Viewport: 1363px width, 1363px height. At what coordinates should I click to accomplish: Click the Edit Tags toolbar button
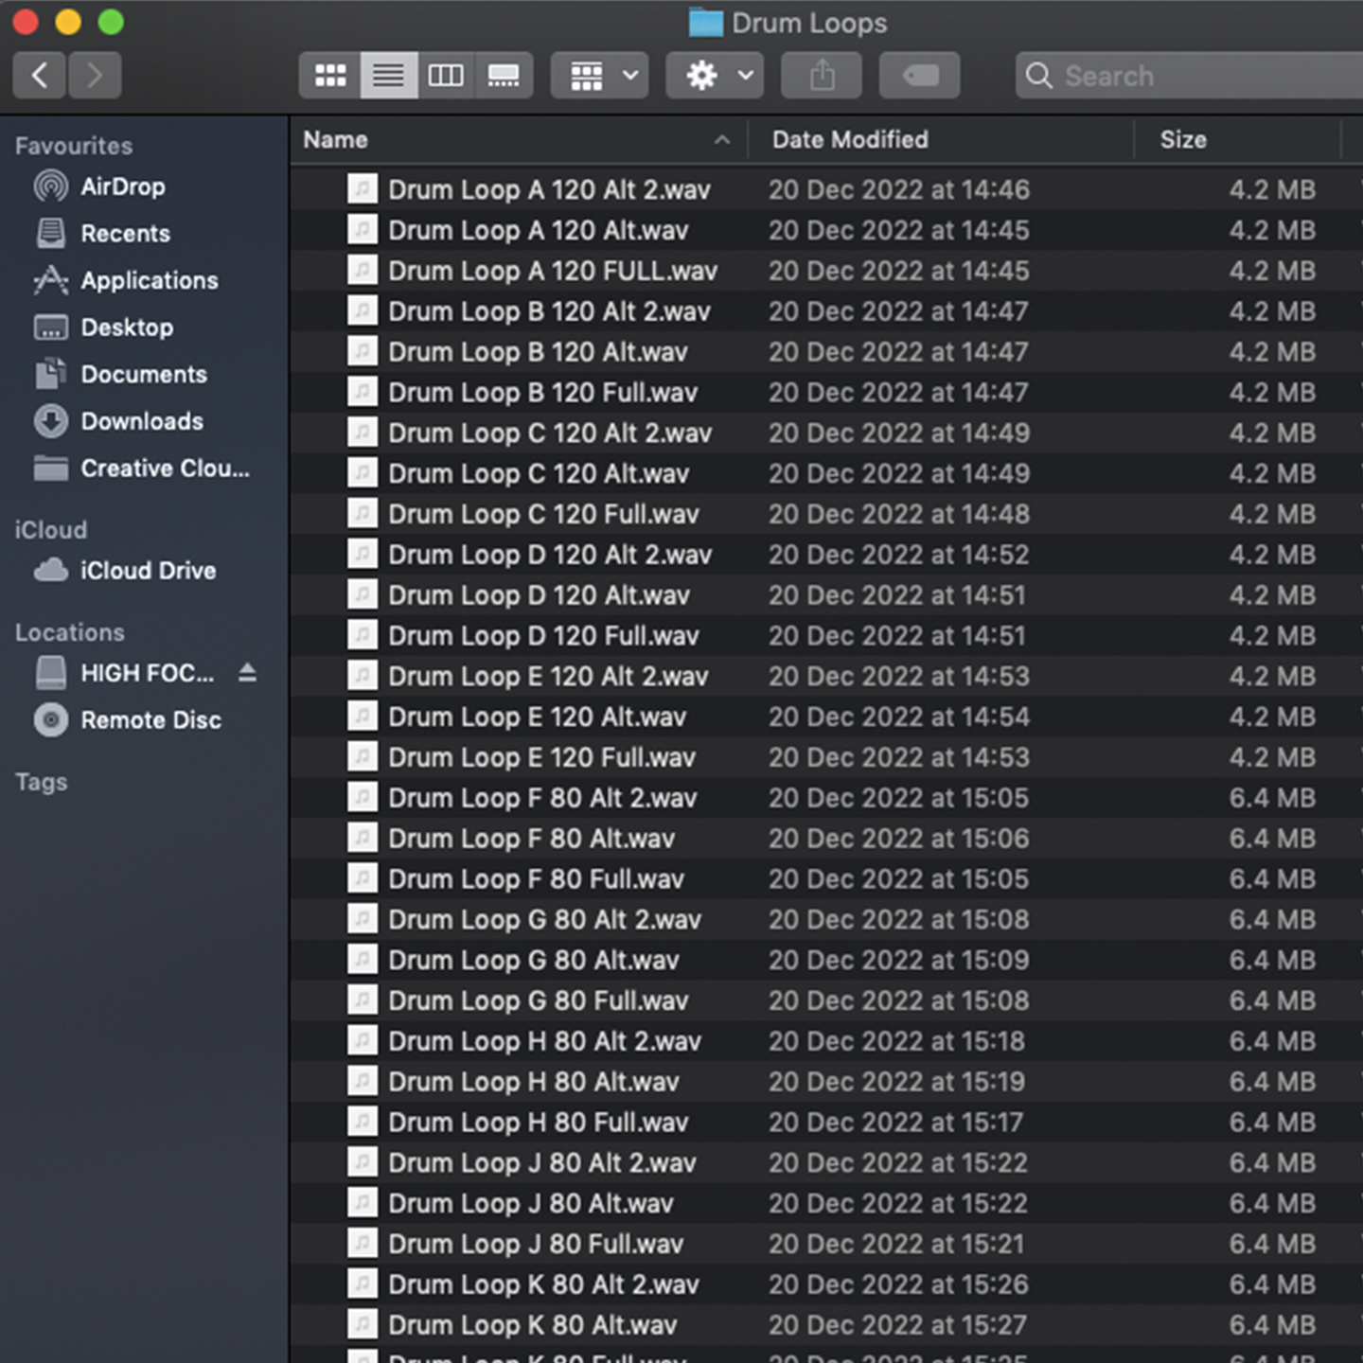coord(919,76)
